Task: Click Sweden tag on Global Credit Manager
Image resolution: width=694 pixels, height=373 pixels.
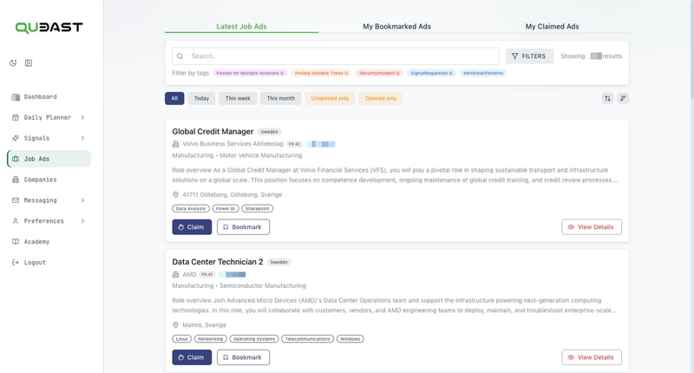Action: (x=269, y=132)
